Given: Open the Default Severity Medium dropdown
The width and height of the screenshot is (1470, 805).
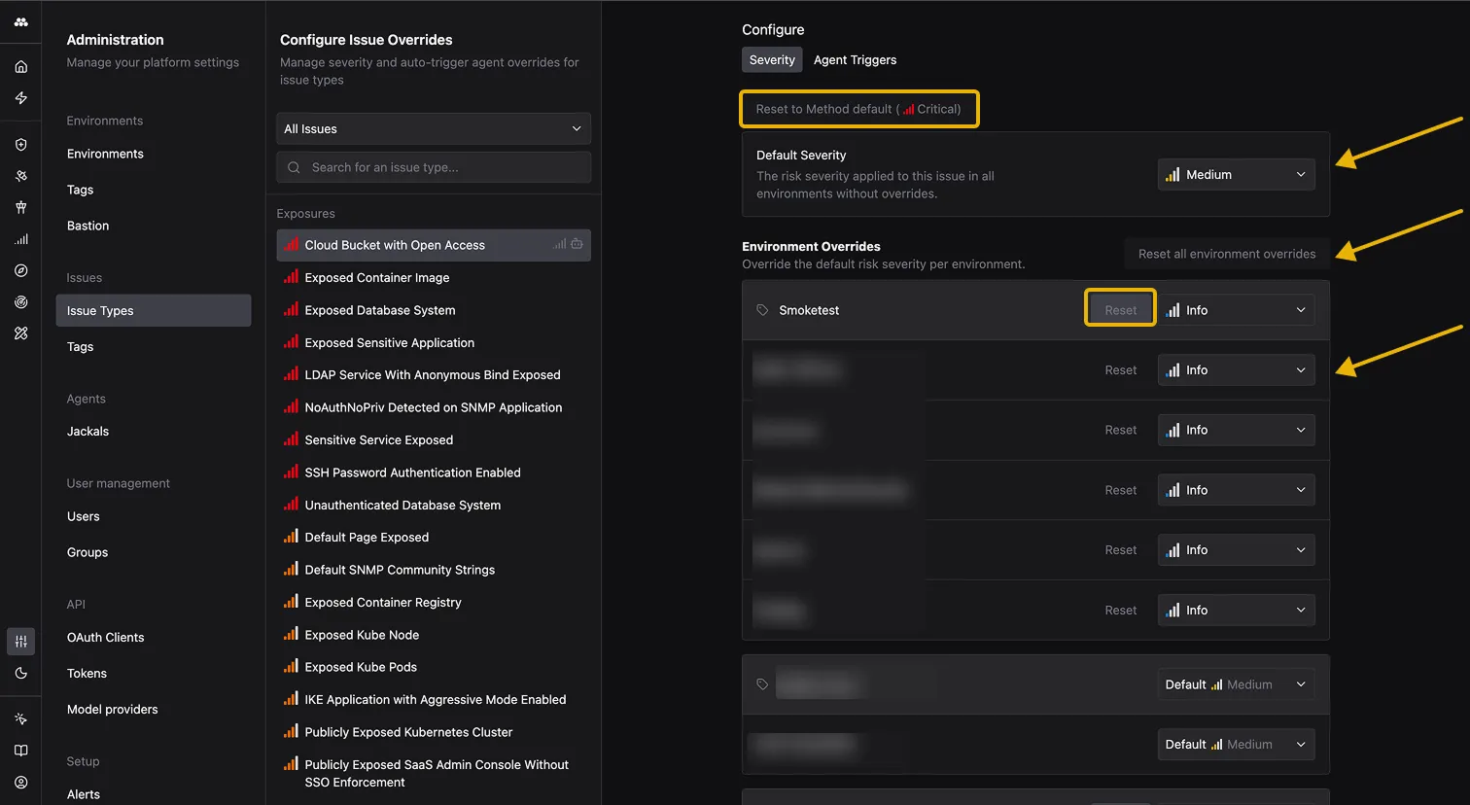Looking at the screenshot, I should pyautogui.click(x=1236, y=175).
